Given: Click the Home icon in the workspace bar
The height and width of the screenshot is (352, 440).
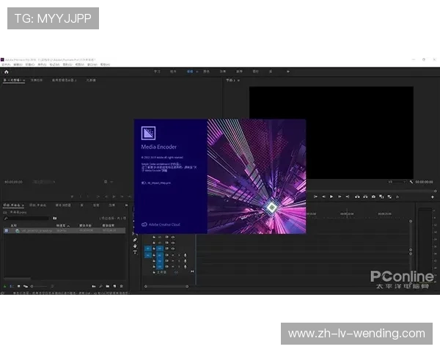Looking at the screenshot, I should pos(6,72).
